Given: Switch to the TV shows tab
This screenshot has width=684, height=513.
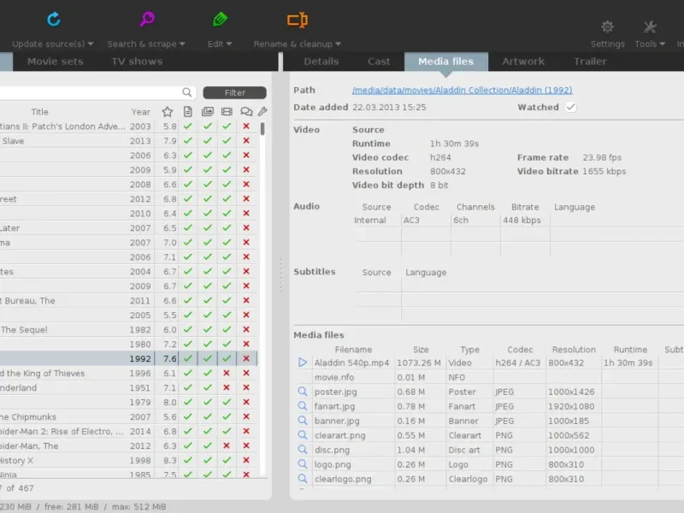Looking at the screenshot, I should click(x=137, y=62).
